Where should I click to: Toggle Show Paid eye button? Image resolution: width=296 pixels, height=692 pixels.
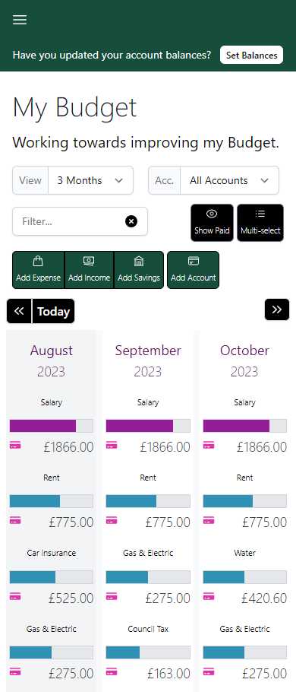(212, 223)
